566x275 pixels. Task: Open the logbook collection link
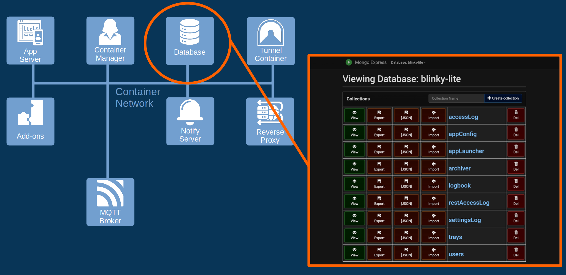click(460, 186)
